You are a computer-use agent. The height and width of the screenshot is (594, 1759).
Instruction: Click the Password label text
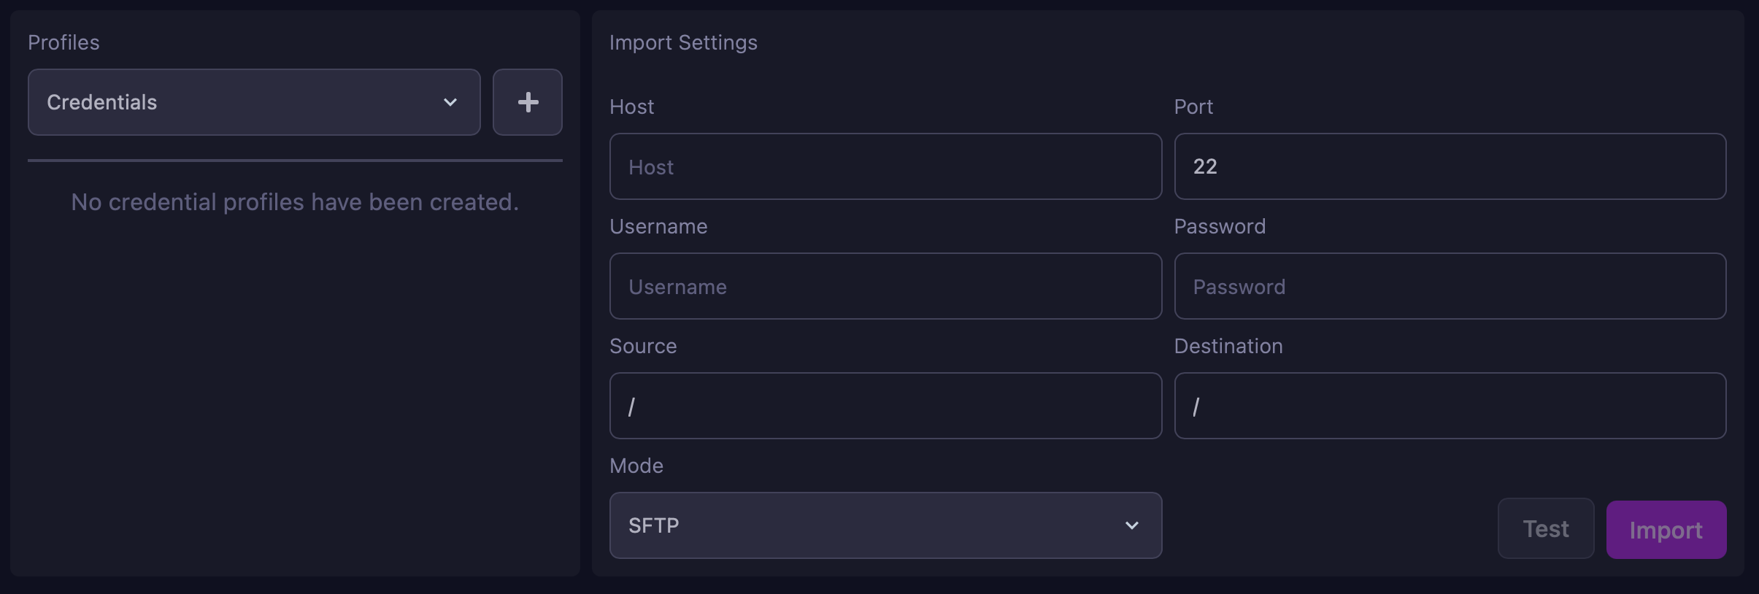[1220, 226]
